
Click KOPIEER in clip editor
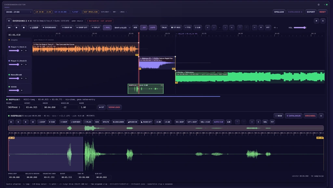76,122
